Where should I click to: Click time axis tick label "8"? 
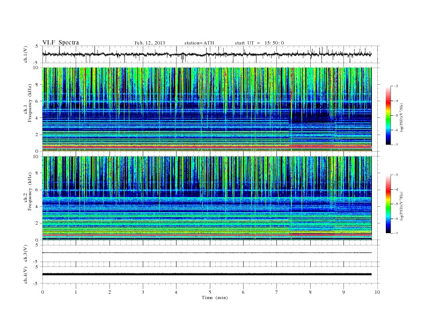pyautogui.click(x=310, y=292)
